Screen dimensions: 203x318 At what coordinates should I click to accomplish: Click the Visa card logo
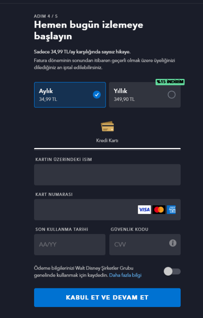144,209
